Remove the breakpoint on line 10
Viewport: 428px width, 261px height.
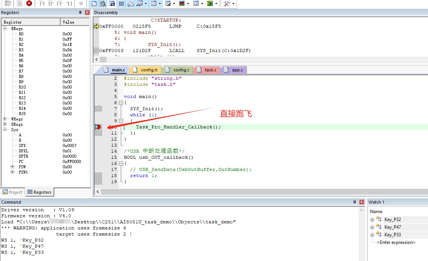[x=98, y=127]
